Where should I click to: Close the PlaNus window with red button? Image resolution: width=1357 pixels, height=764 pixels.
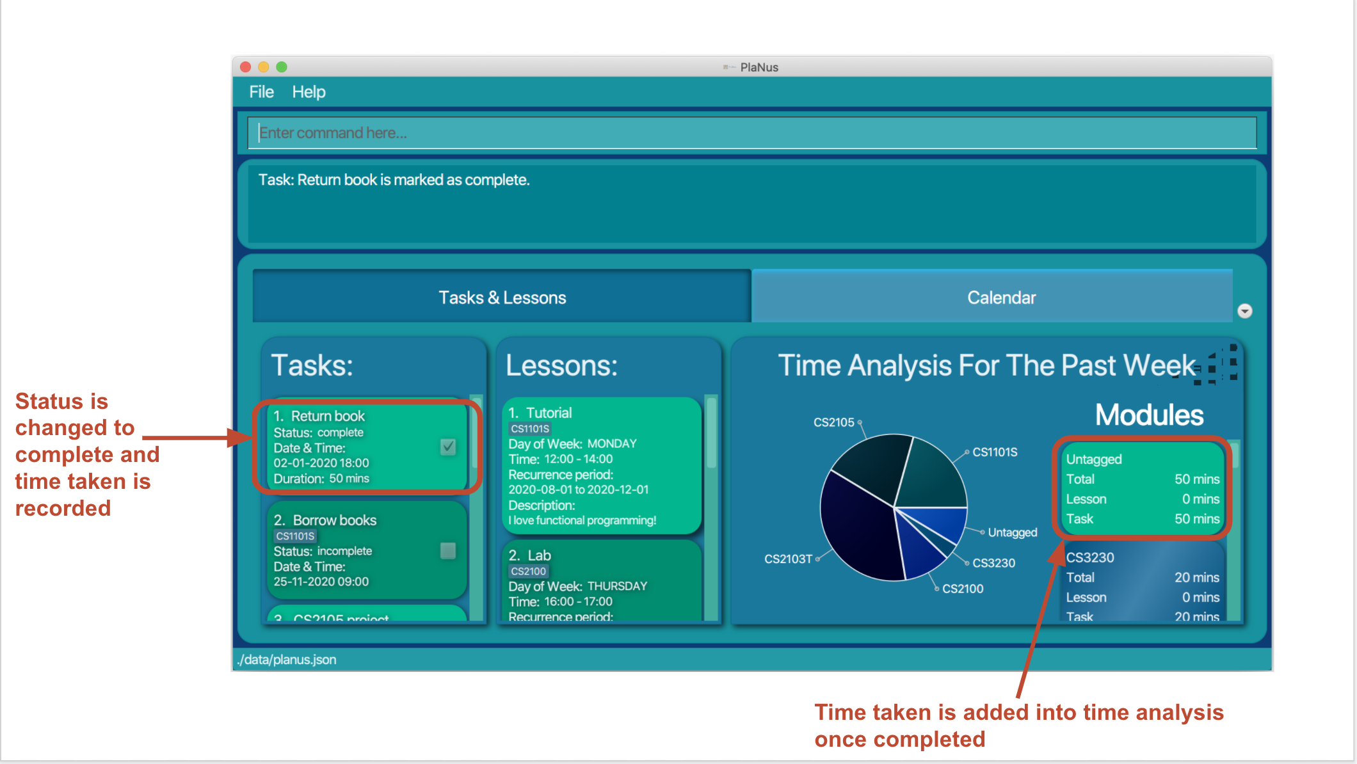(245, 67)
